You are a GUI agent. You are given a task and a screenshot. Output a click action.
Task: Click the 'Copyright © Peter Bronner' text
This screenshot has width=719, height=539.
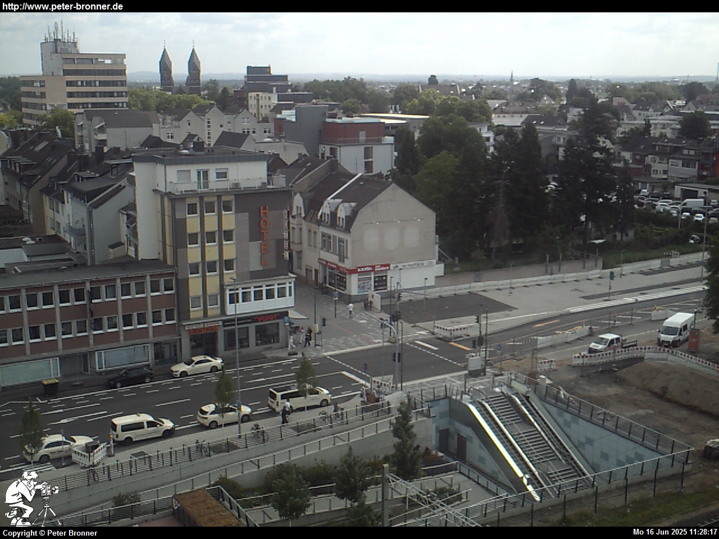50,533
